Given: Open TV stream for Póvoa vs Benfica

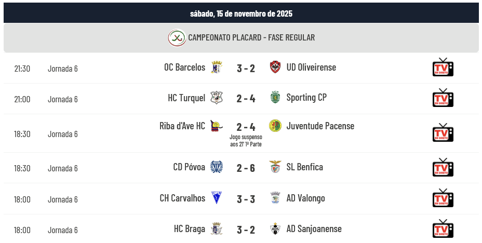Looking at the screenshot, I should [443, 167].
